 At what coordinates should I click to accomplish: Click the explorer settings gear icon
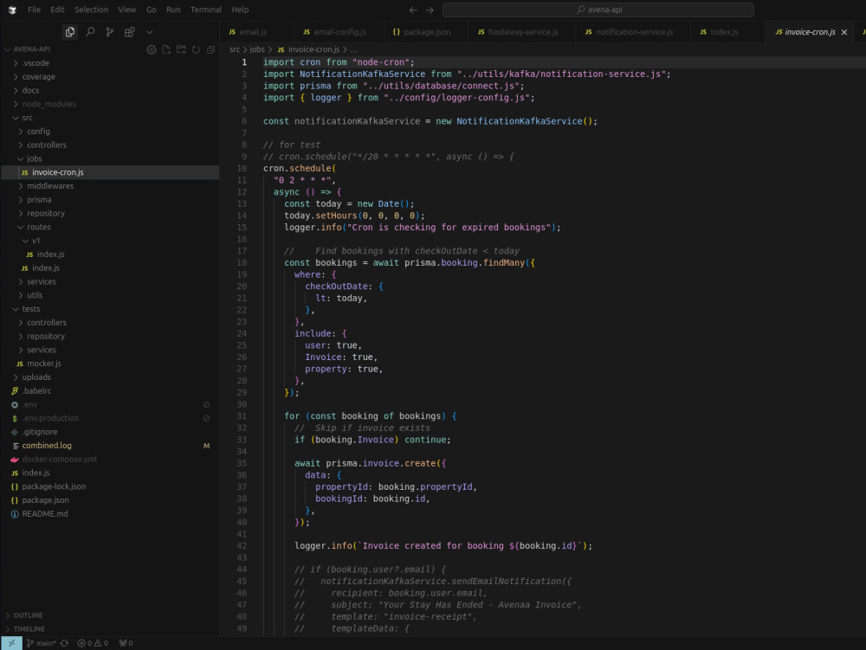click(152, 49)
